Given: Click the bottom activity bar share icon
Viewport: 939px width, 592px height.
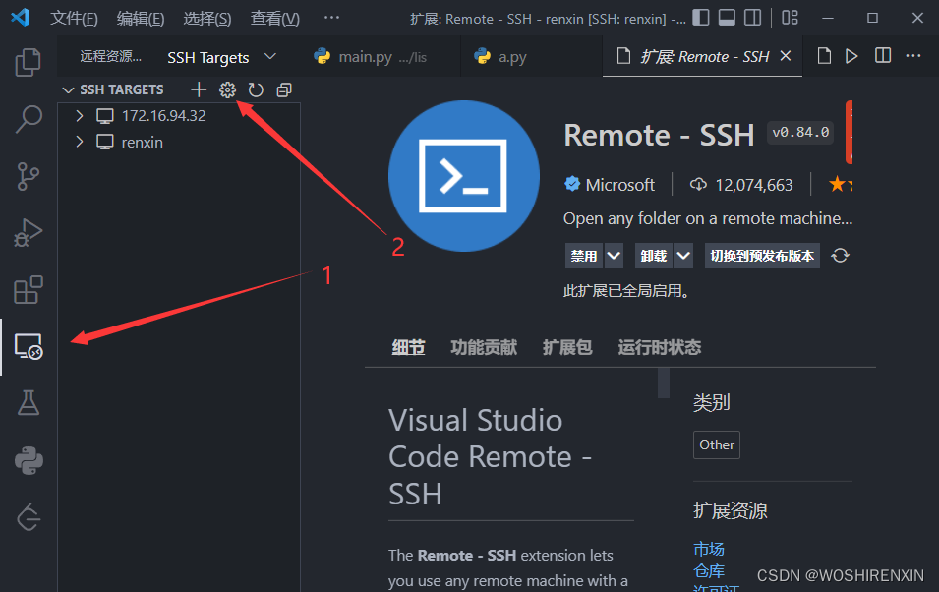Looking at the screenshot, I should pyautogui.click(x=29, y=517).
